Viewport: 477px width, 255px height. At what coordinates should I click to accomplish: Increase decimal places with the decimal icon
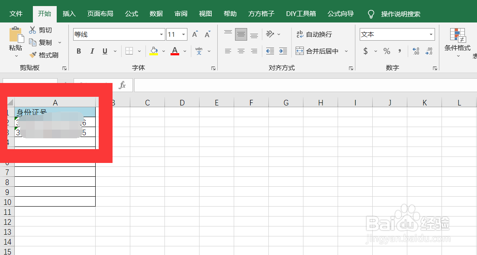[x=416, y=51]
